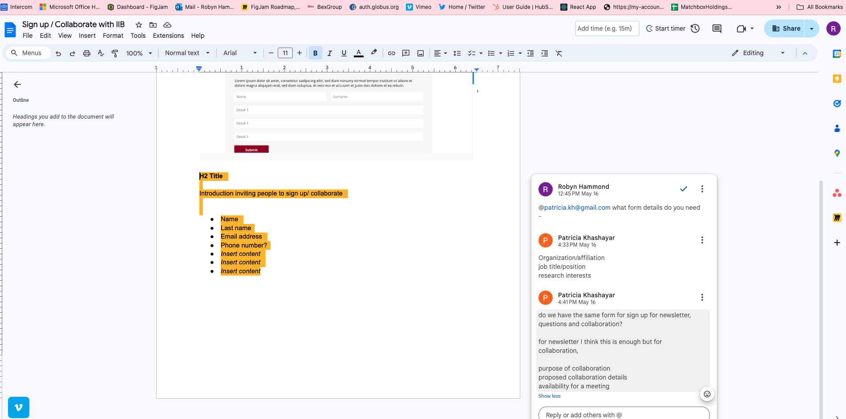Click the clear formatting icon

[x=559, y=53]
